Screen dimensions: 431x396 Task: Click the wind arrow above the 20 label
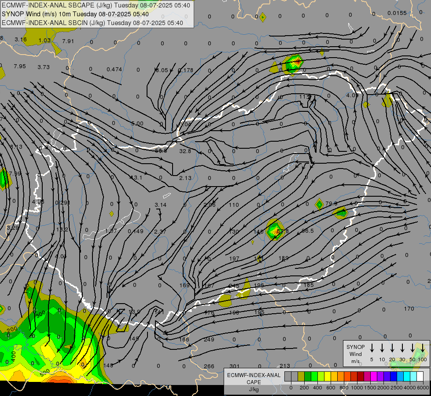[x=392, y=348]
